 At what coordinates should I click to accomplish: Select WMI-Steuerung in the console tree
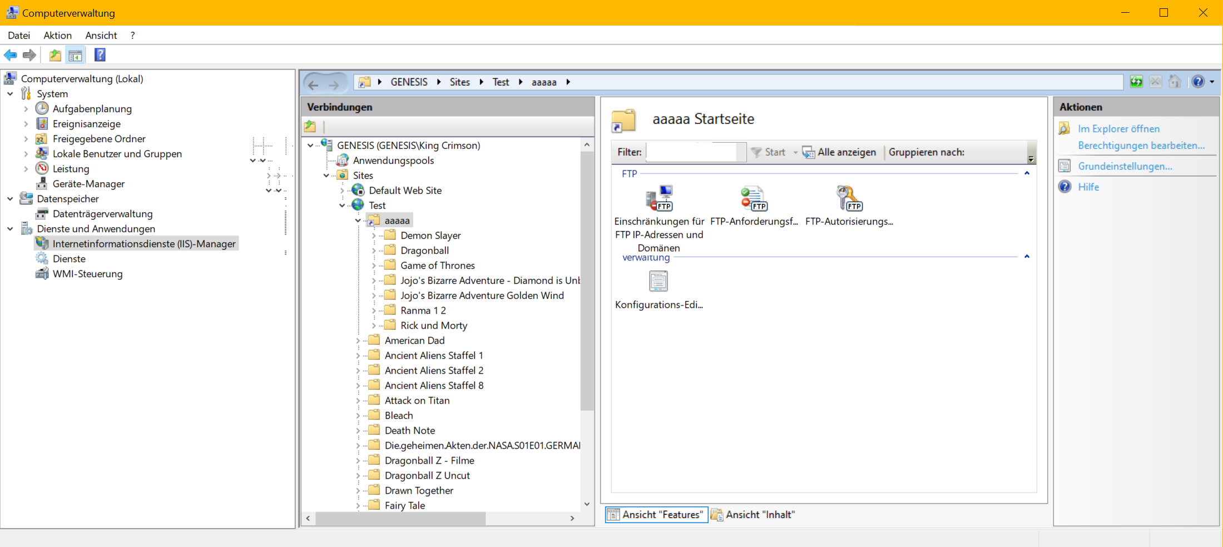[x=87, y=274]
